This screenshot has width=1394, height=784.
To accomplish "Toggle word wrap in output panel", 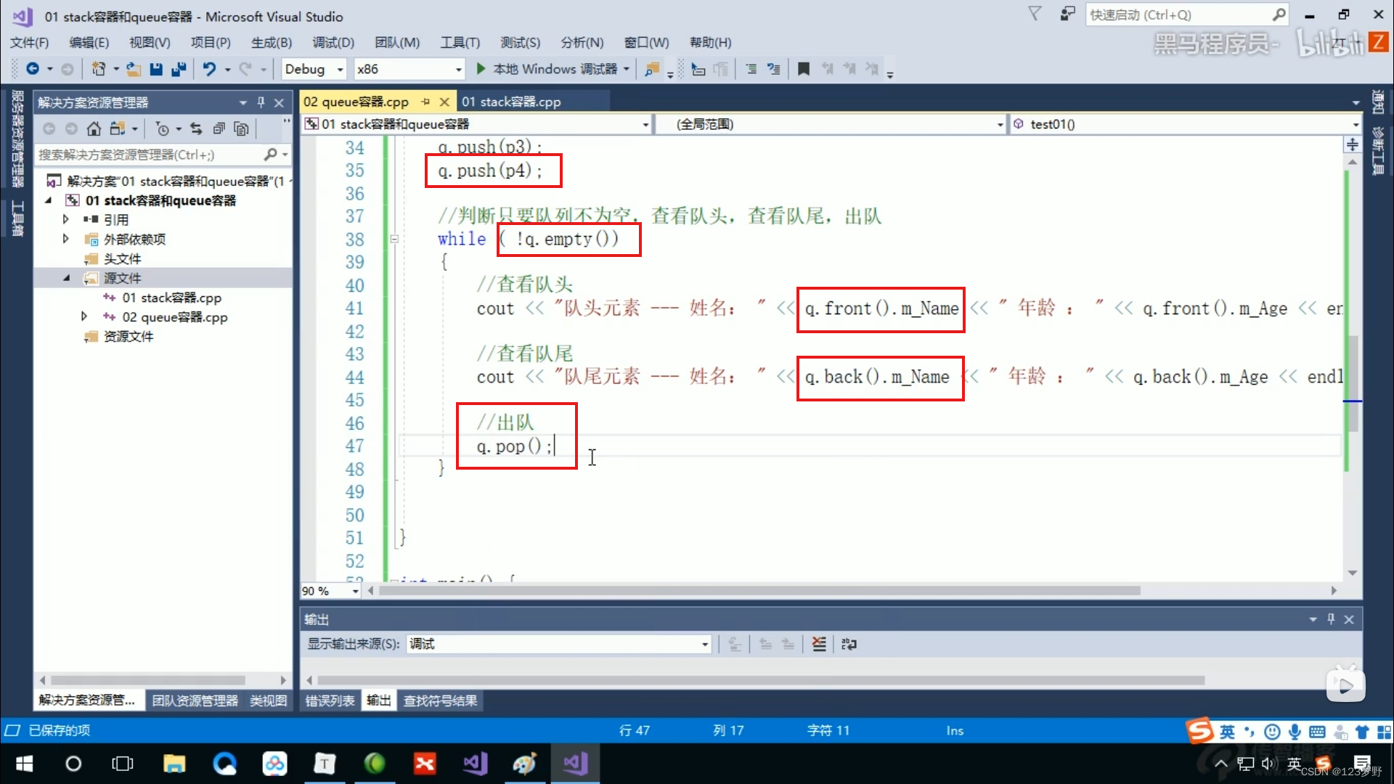I will (x=849, y=644).
